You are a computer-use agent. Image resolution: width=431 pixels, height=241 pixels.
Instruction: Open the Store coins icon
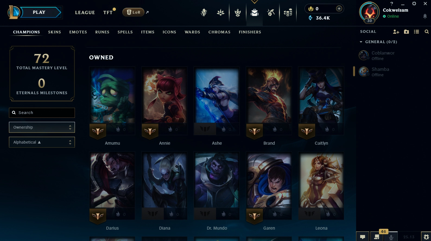(x=288, y=12)
